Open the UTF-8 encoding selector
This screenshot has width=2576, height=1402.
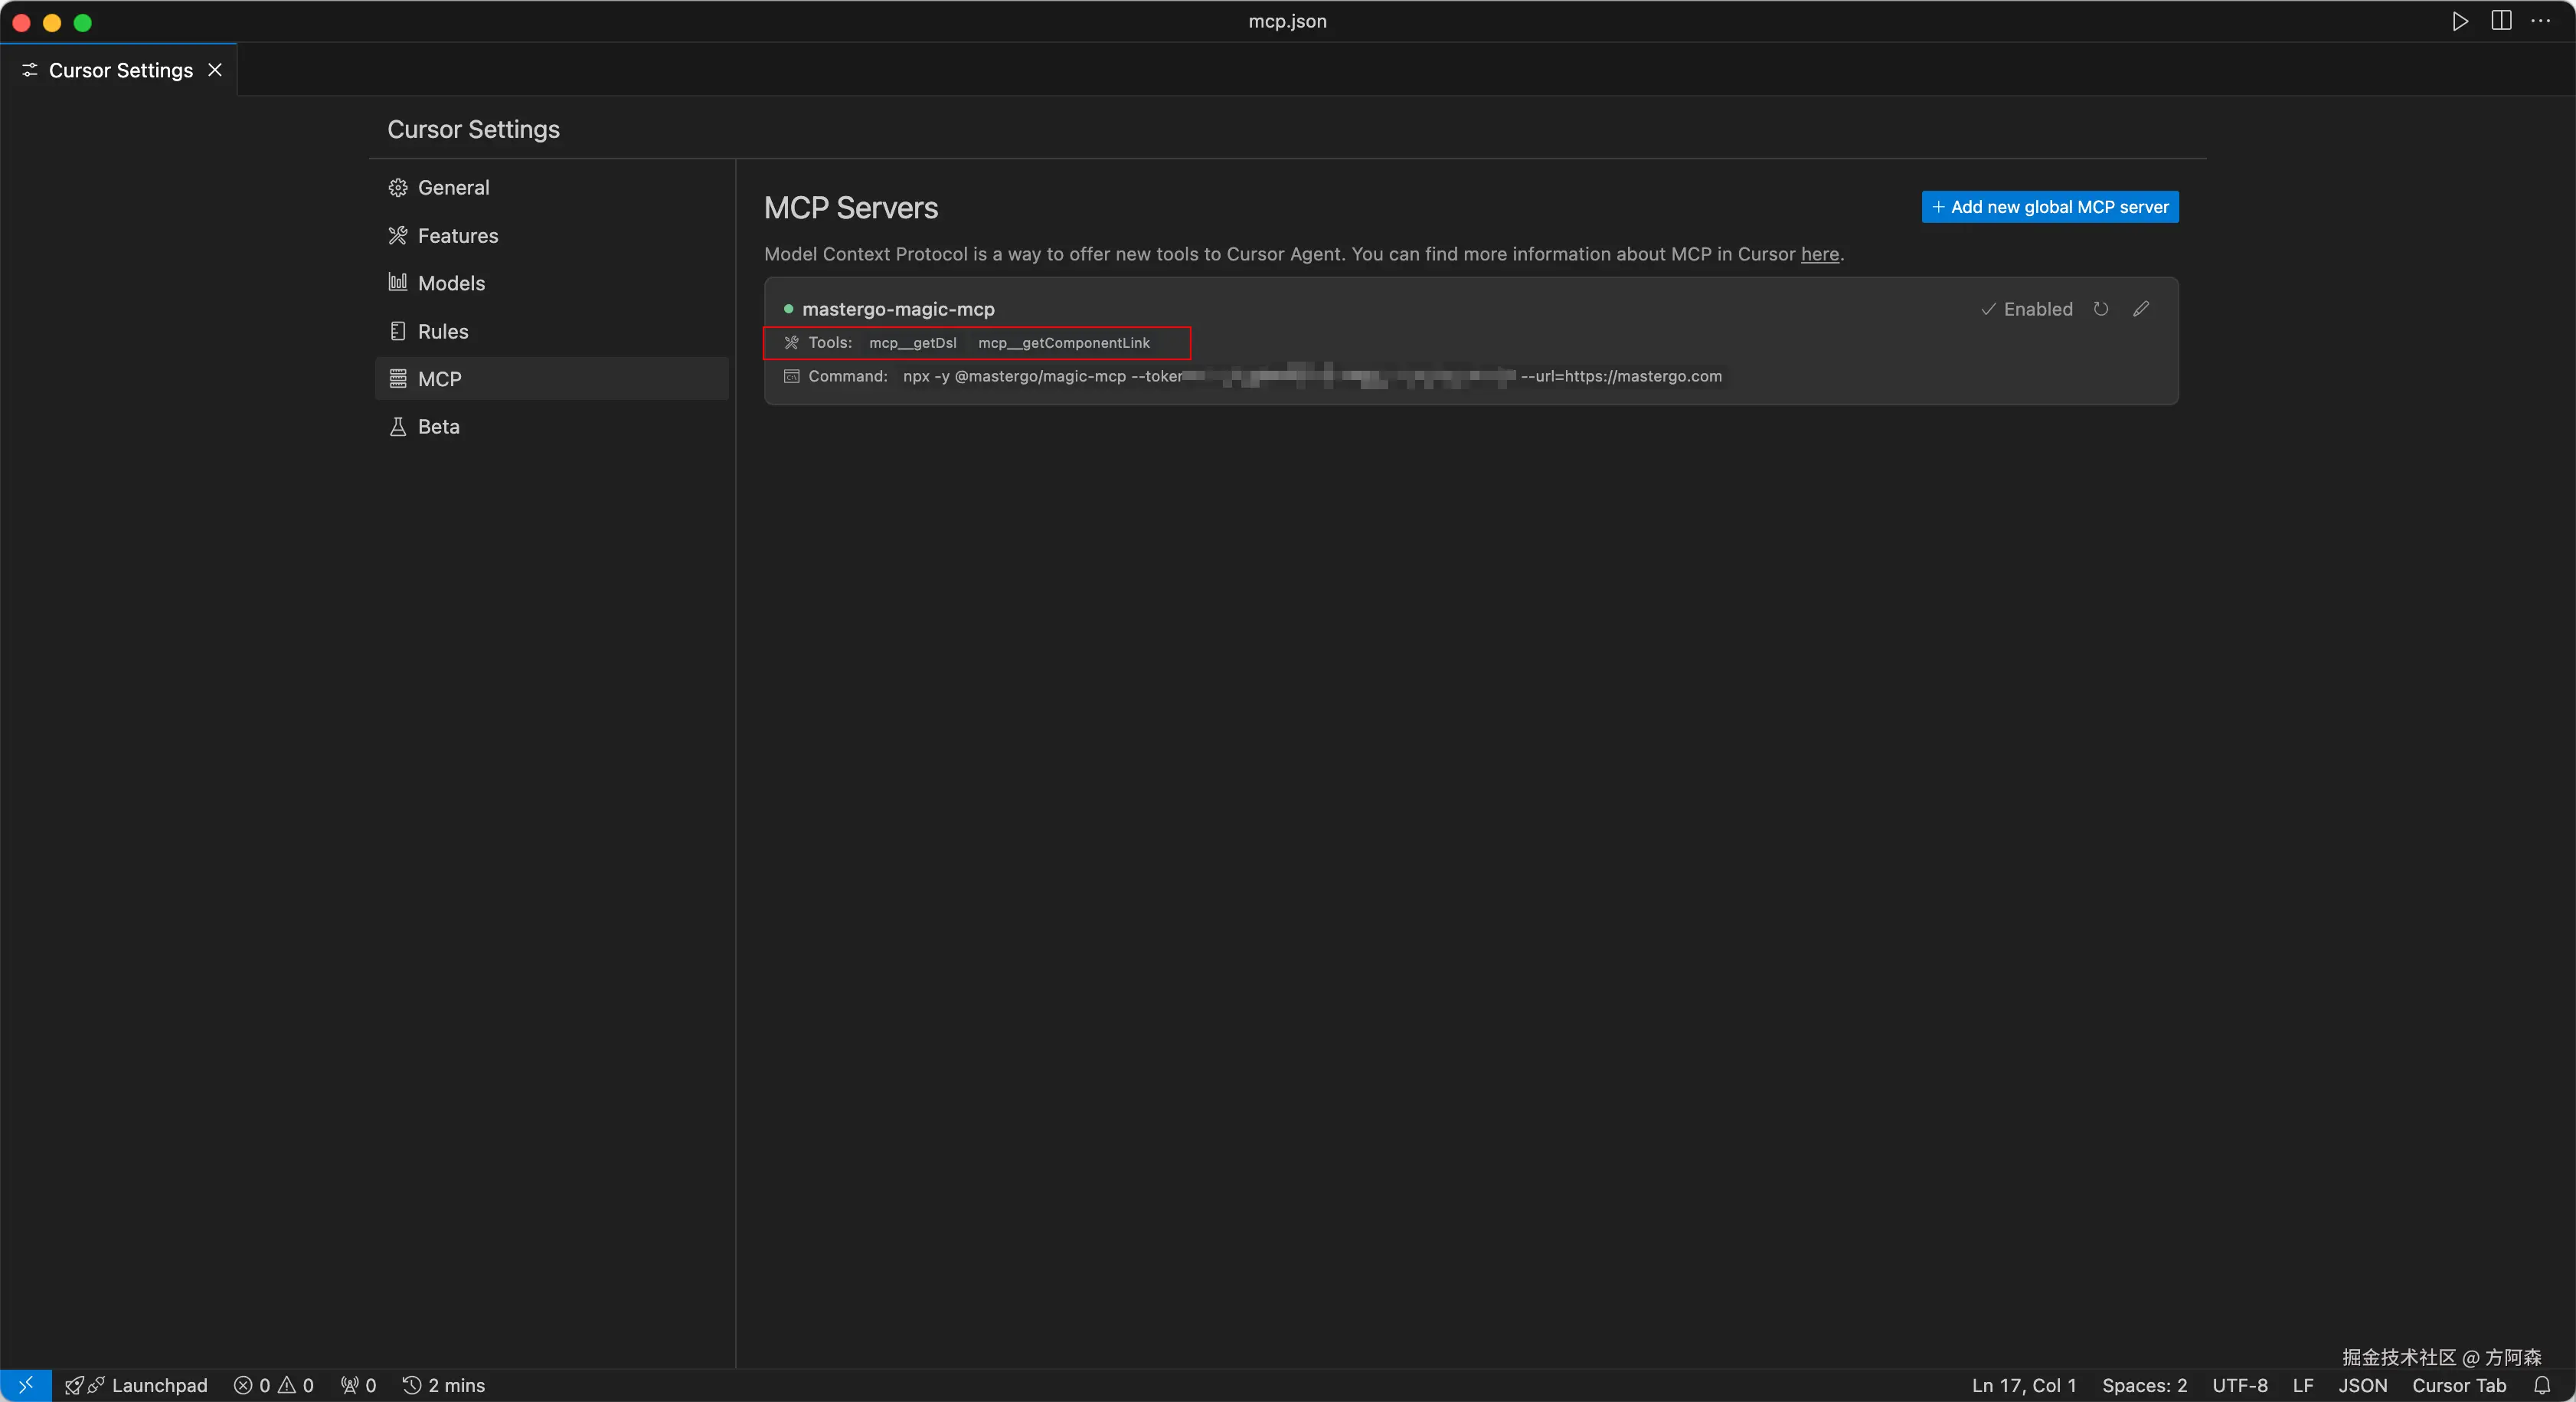click(2239, 1385)
